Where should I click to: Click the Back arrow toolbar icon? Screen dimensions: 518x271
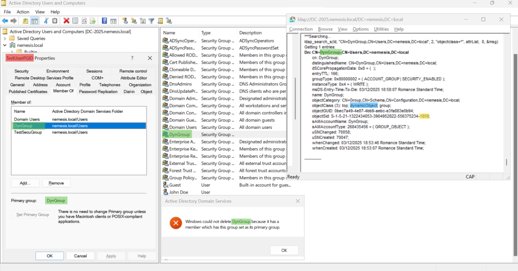point(5,21)
